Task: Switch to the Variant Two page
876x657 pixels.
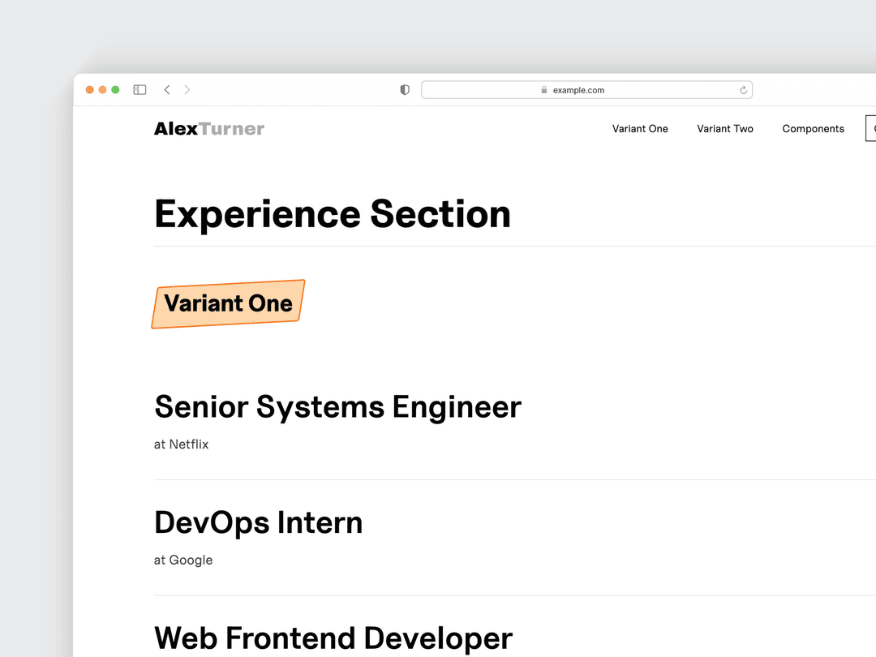Action: pos(724,128)
